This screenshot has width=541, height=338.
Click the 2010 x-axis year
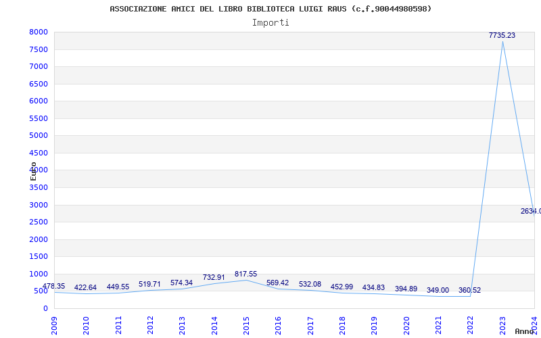coord(87,326)
